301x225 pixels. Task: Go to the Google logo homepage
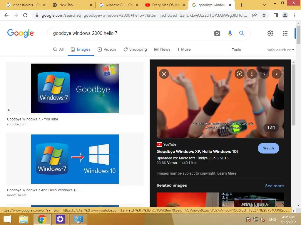tap(21, 33)
